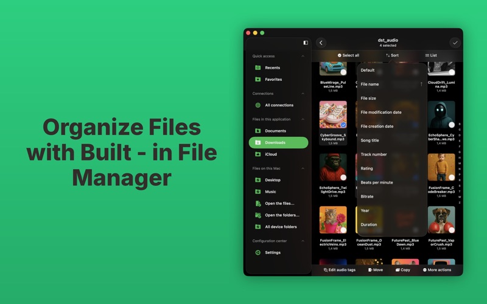Toggle selection circle on FusionFrame_CodeBreaker.mp3

click(452, 178)
